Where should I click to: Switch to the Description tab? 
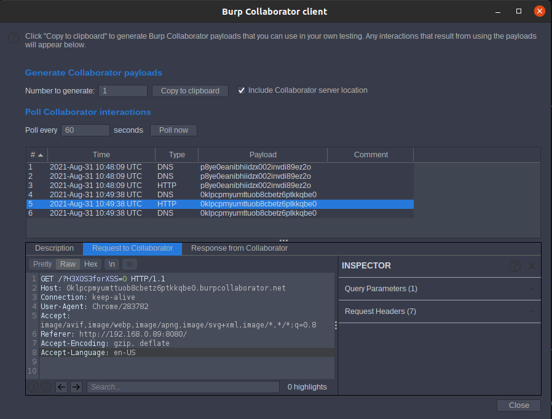[55, 248]
